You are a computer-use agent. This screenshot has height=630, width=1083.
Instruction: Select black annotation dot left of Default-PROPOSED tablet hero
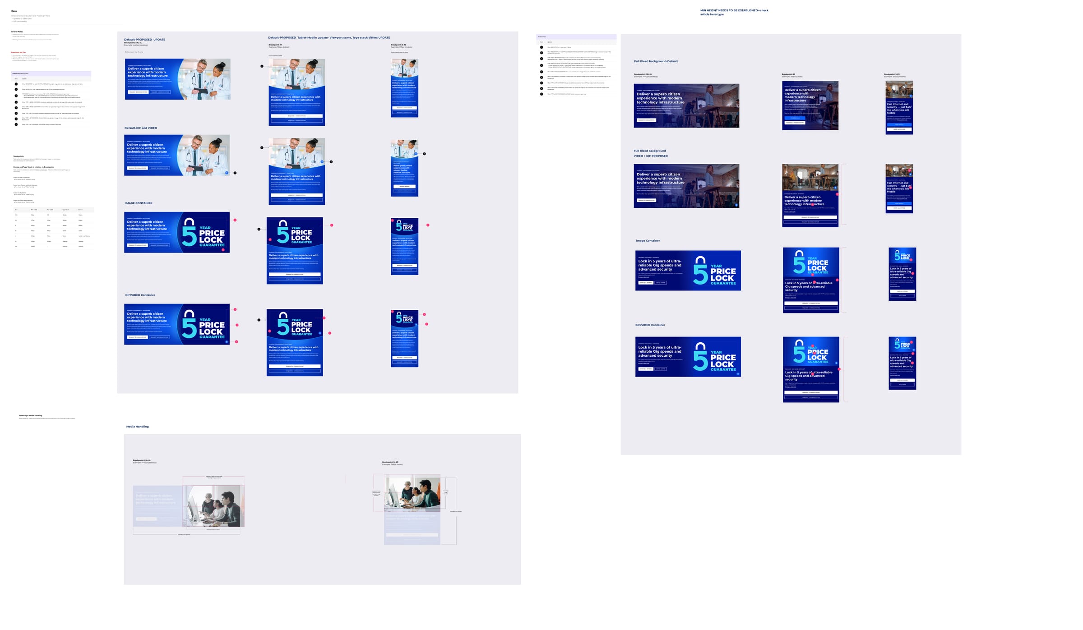pos(262,66)
